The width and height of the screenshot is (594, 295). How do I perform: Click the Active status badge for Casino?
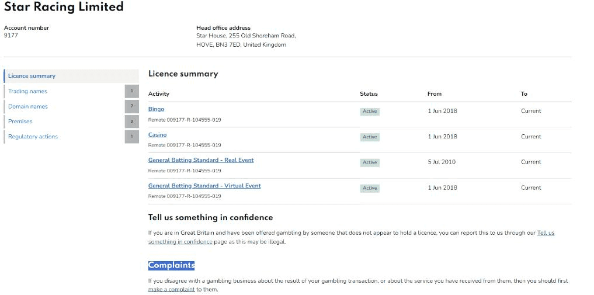[x=370, y=137]
